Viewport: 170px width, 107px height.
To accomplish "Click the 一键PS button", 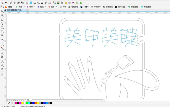I will (84, 7).
